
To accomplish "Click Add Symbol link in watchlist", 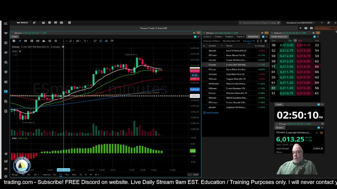I will (x=211, y=113).
